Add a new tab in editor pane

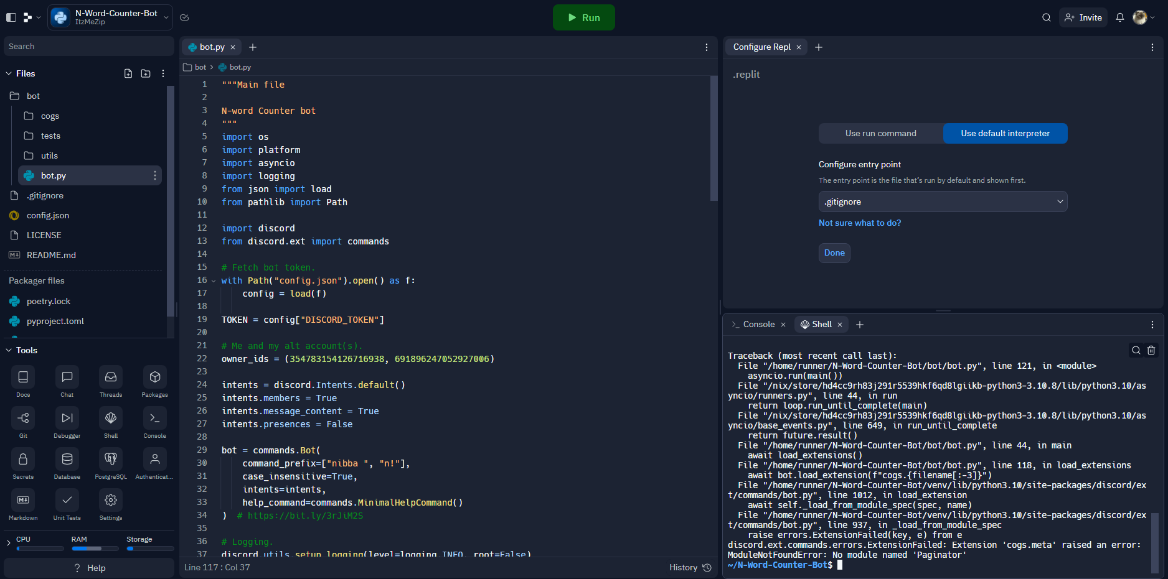[x=253, y=47]
